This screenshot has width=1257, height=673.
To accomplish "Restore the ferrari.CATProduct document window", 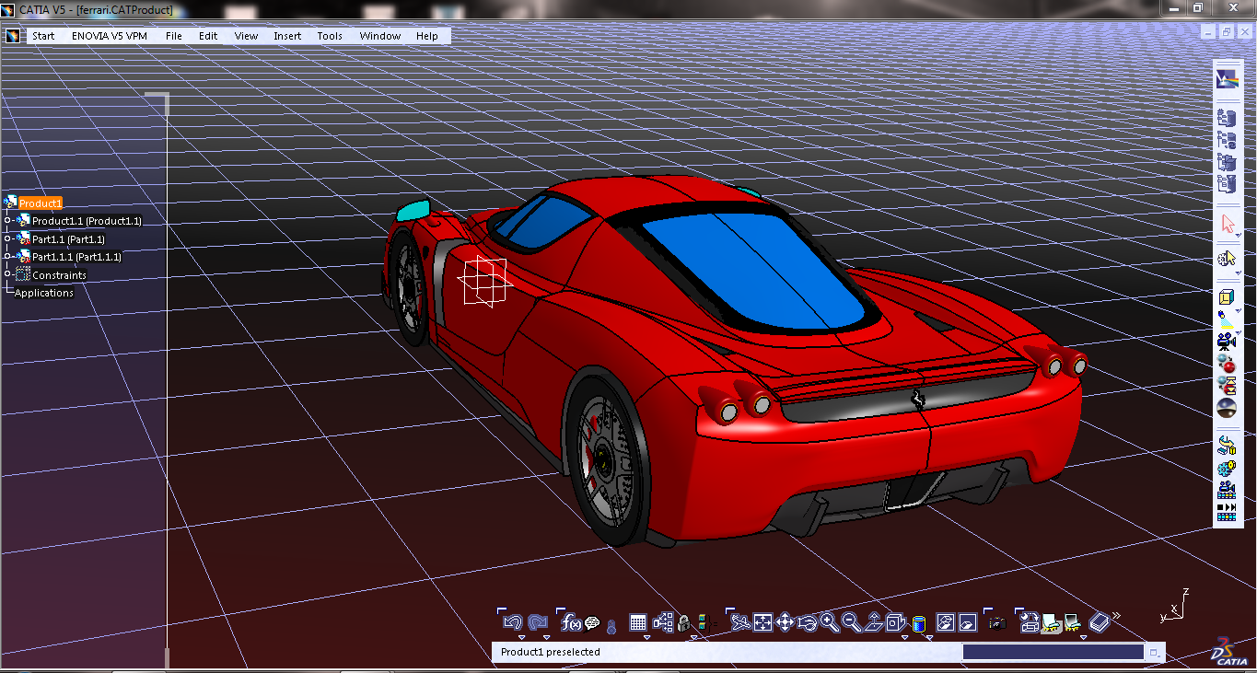I will pos(1226,31).
